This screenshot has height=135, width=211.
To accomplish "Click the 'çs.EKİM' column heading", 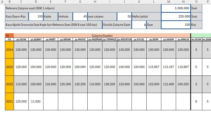I will click(x=154, y=39).
